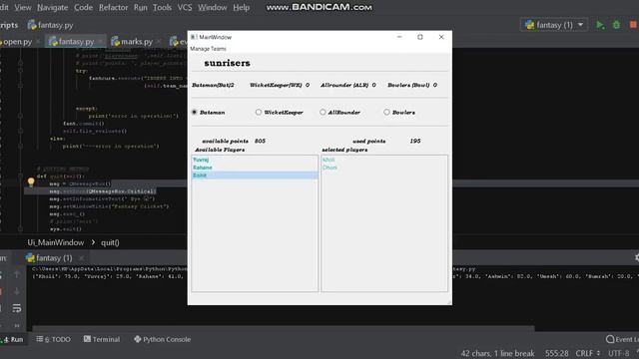Close the fantasy.py editor tab
This screenshot has width=639, height=359.
(100, 42)
